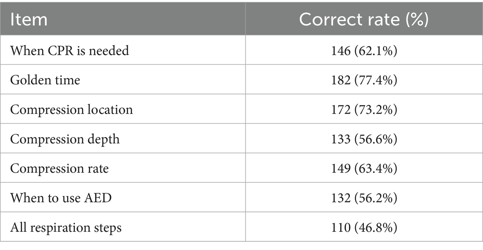The height and width of the screenshot is (250, 483).
Task: Click the "Compression location" cell
Action: [x=71, y=110]
